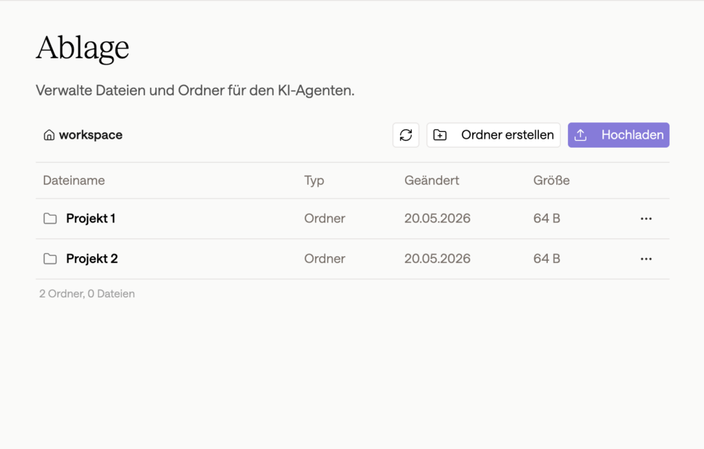Screen dimensions: 704x449
Task: Open the Projekt 1 folder name
Action: click(x=91, y=218)
